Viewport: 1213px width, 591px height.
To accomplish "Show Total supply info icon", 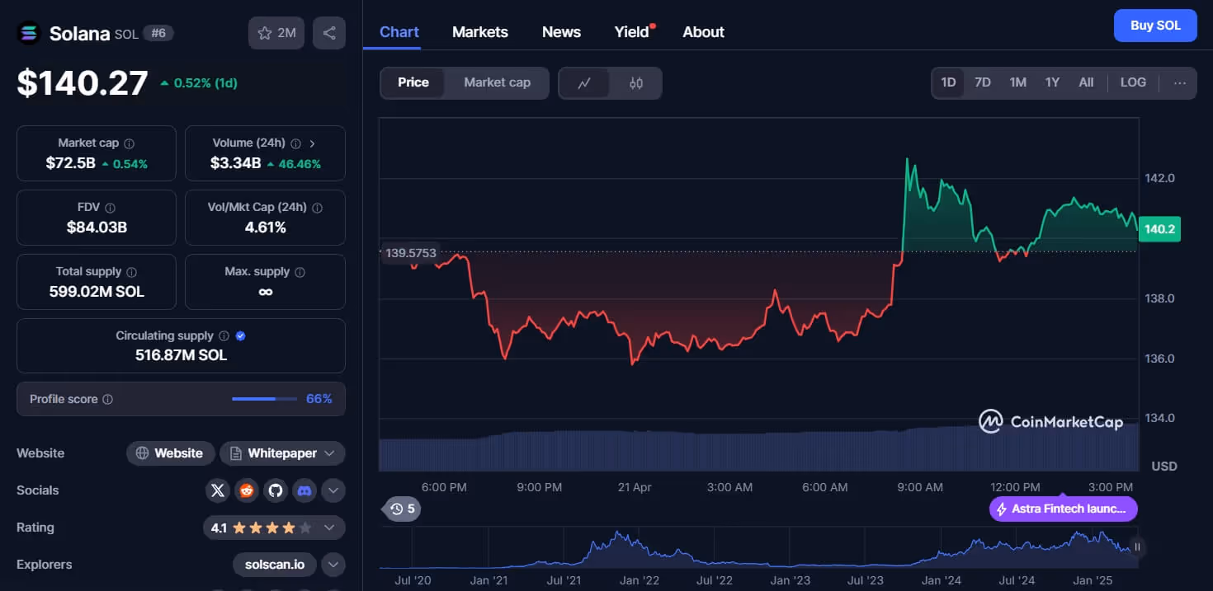I will click(131, 272).
